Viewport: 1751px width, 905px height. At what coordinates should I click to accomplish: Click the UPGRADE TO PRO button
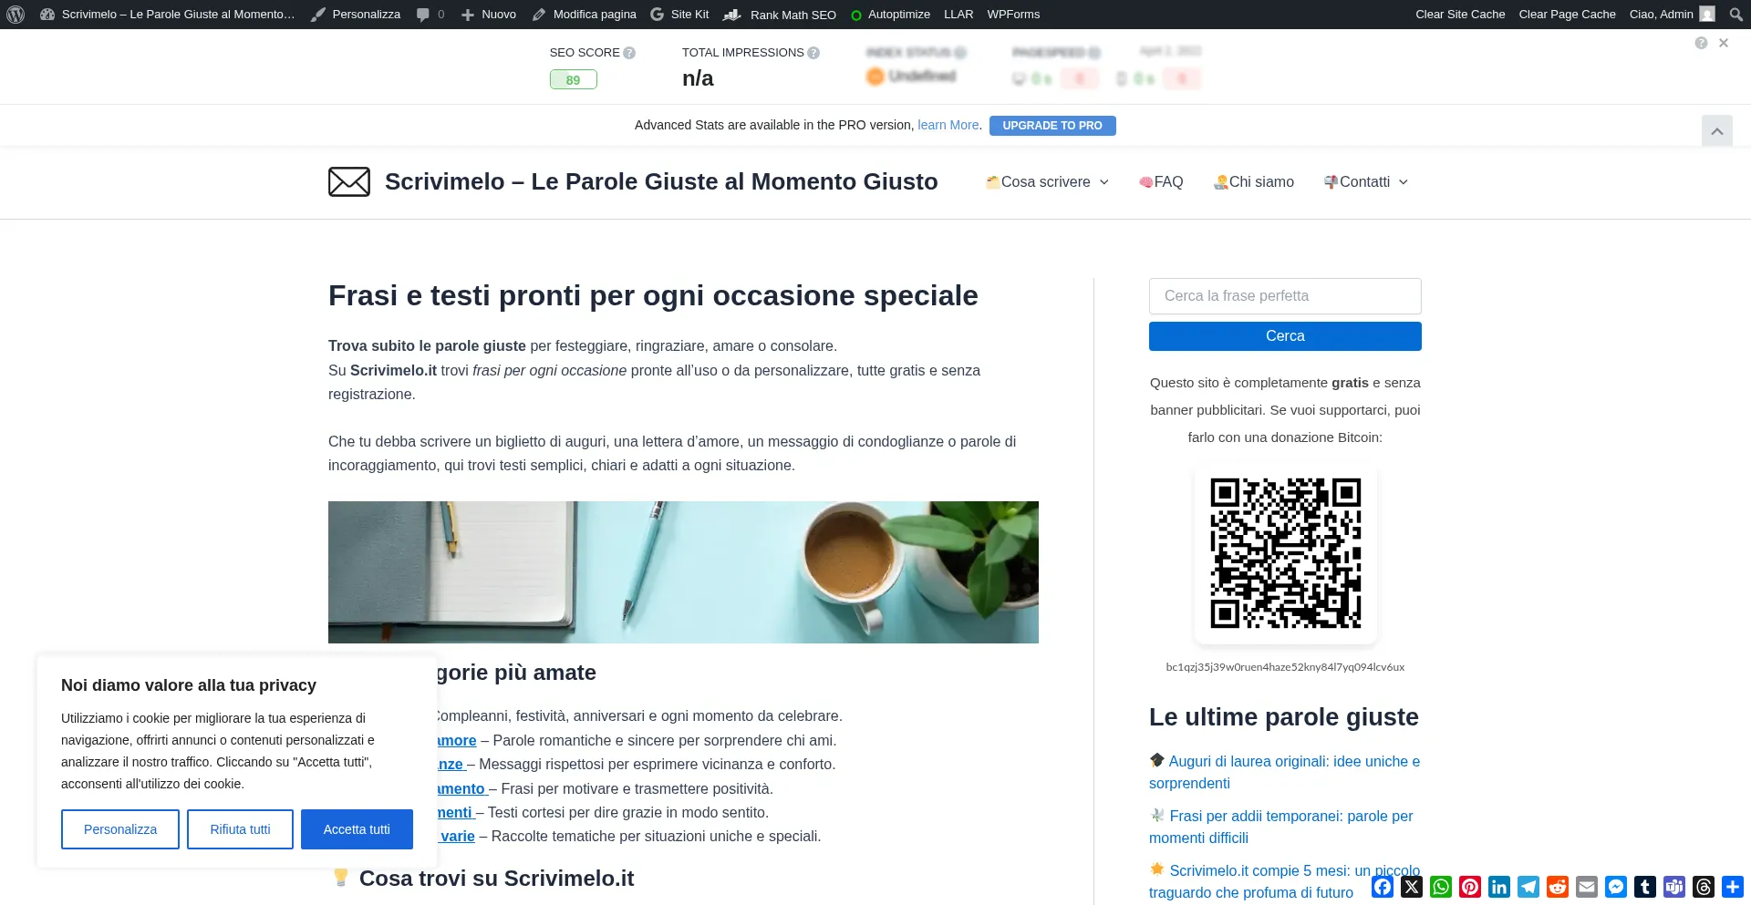[1052, 126]
